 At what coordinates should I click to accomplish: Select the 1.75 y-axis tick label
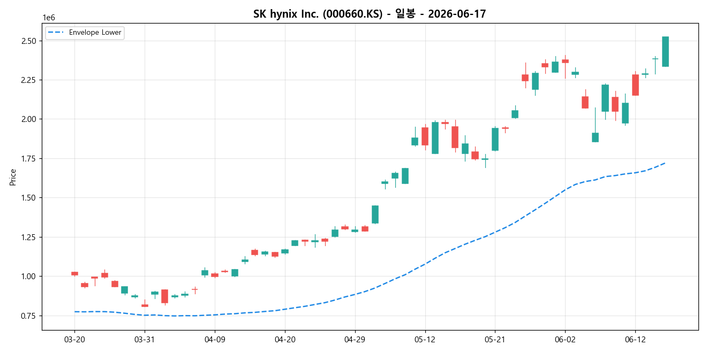point(28,158)
